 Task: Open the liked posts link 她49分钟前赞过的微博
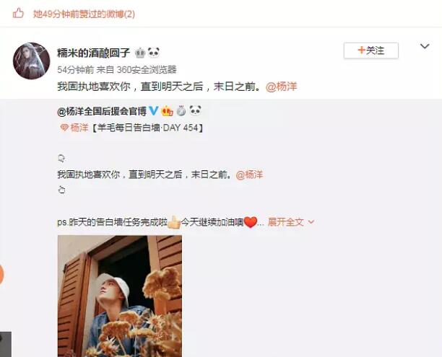pos(84,14)
